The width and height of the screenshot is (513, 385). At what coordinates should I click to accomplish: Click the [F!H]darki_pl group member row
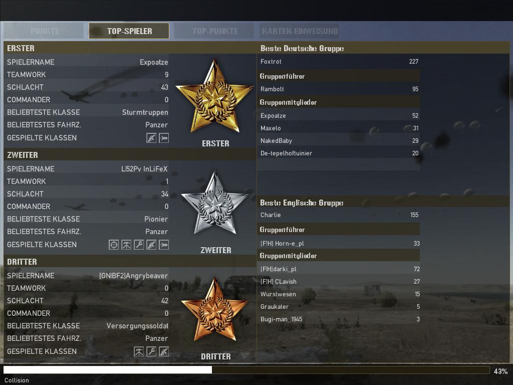pos(339,269)
